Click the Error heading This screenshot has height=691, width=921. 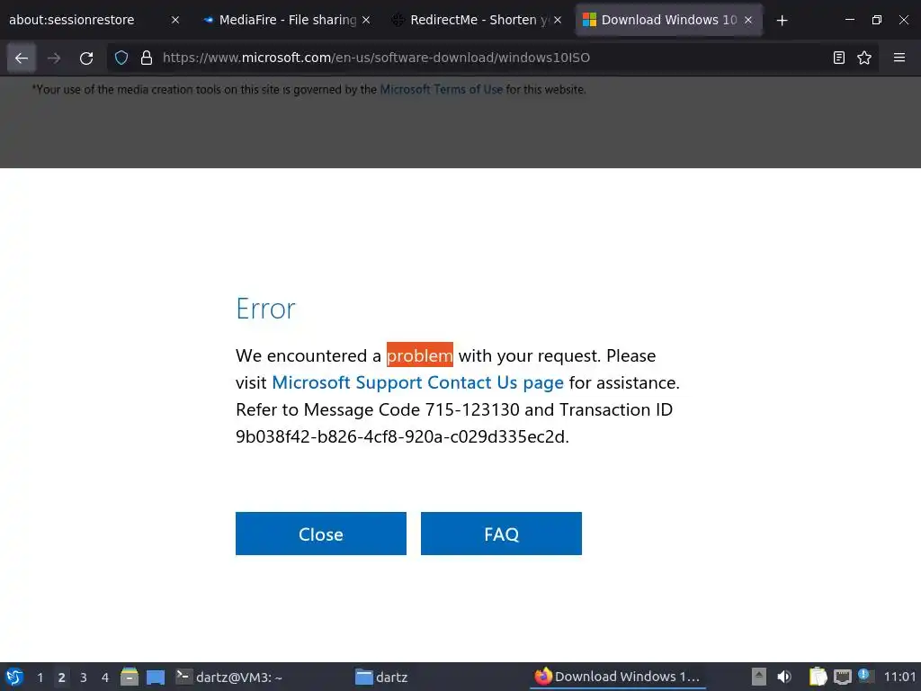tap(265, 309)
